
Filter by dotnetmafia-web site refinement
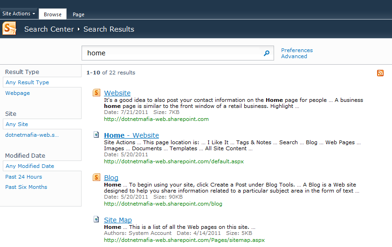coord(32,135)
